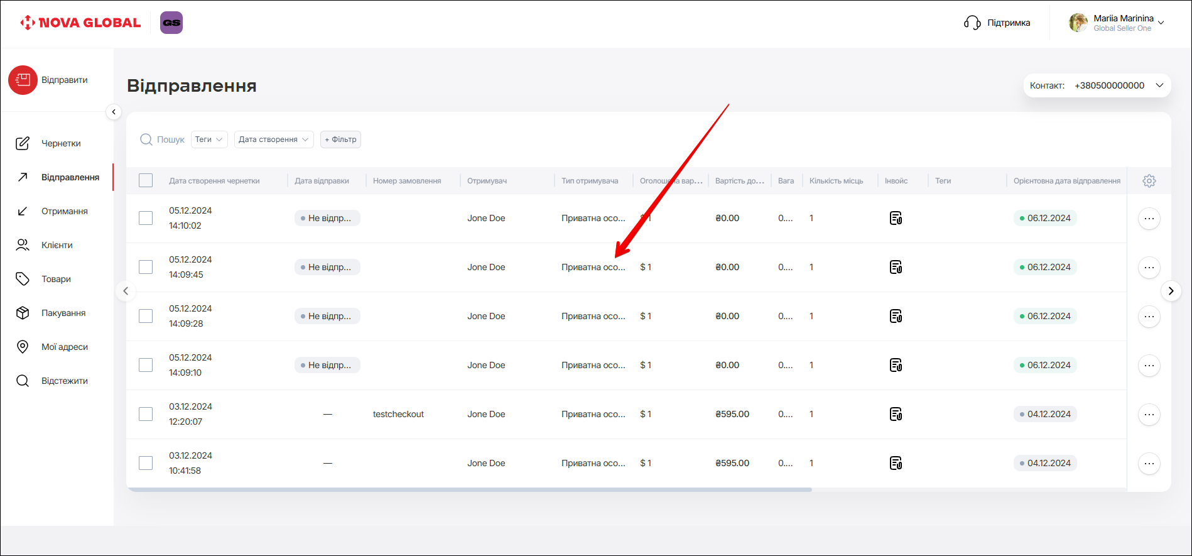Screen dimensions: 1192x556
Task: Click the table settings gear icon
Action: coord(1149,181)
